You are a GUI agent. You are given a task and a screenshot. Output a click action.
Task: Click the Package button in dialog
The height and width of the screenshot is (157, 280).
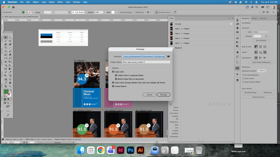[x=164, y=95]
